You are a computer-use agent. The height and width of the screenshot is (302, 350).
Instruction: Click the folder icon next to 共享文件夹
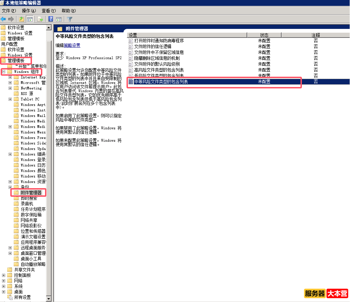(x=10, y=270)
